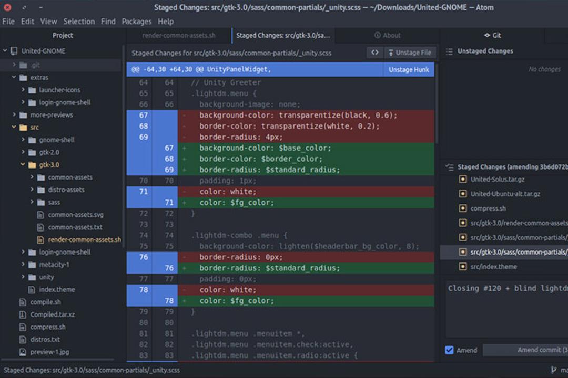
Task: Switch to the About tab
Action: pos(388,36)
